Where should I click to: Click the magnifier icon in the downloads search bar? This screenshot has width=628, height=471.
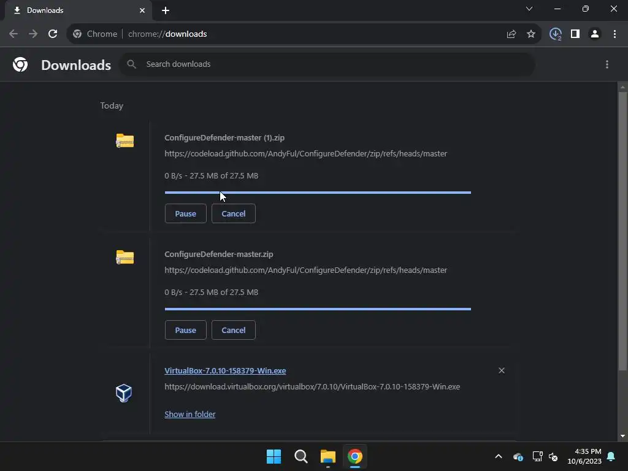(x=131, y=64)
